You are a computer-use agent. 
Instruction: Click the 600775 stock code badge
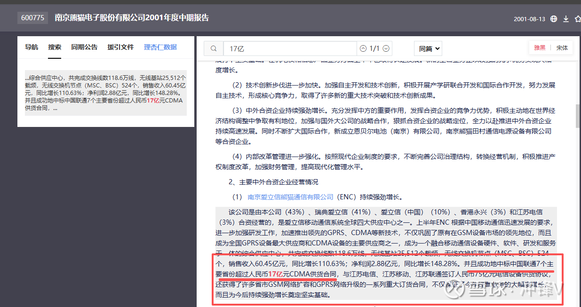tap(33, 18)
